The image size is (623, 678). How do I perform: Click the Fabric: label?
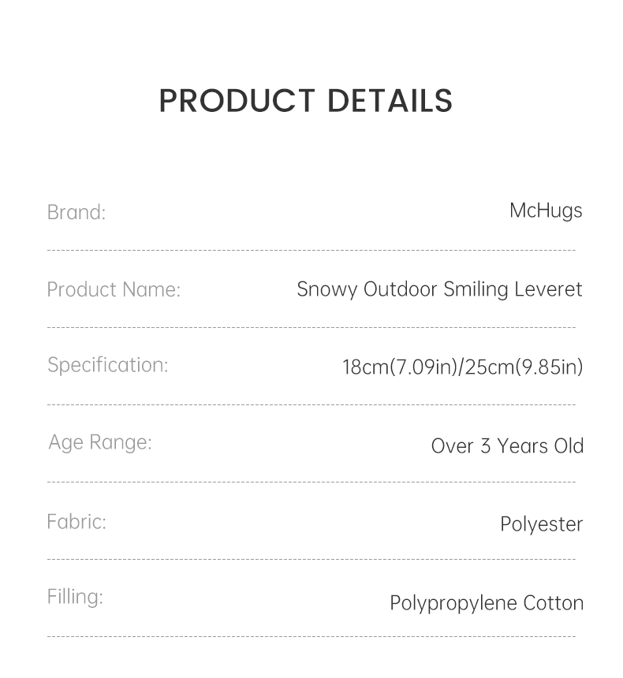pyautogui.click(x=76, y=521)
